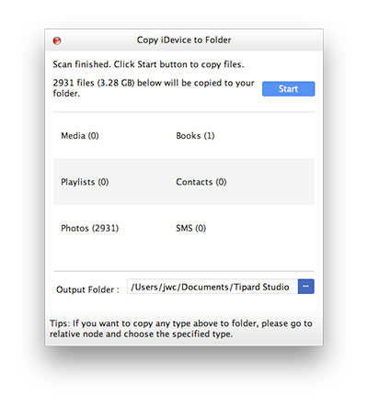Select the Books (1) category
This screenshot has height=407, width=368.
point(195,136)
